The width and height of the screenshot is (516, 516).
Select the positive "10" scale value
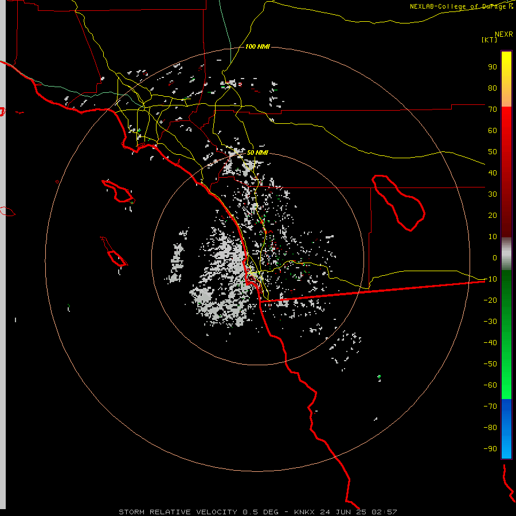pyautogui.click(x=492, y=237)
